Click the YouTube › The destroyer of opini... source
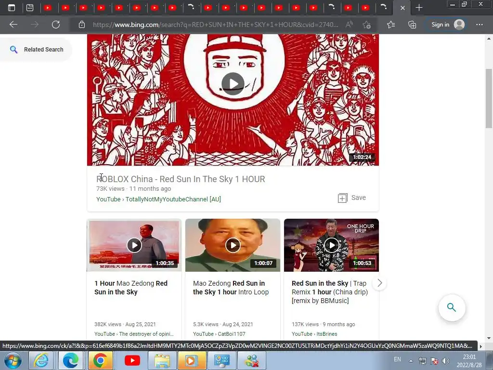 (134, 334)
